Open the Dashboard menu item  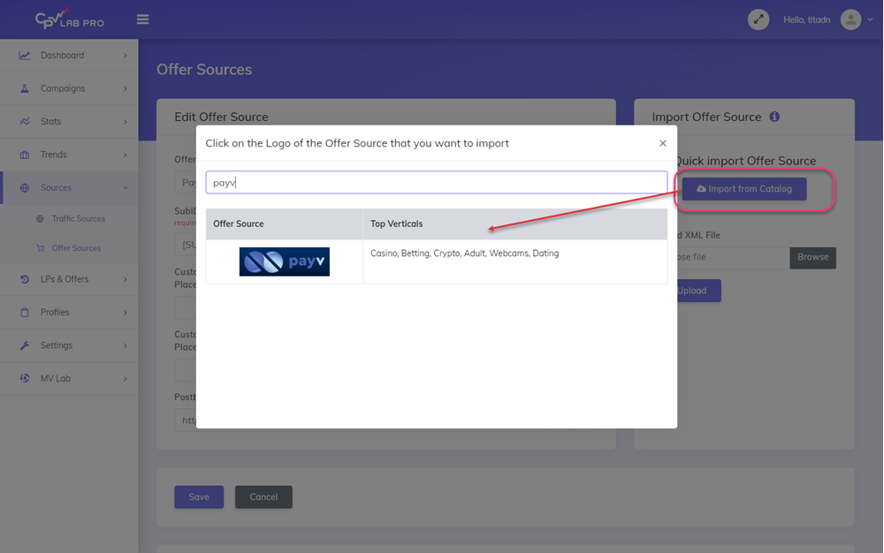69,55
